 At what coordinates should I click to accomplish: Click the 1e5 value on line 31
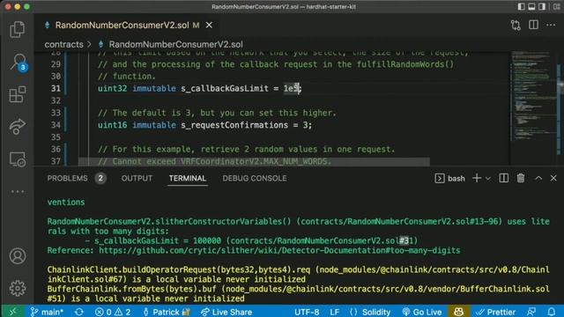pos(291,88)
